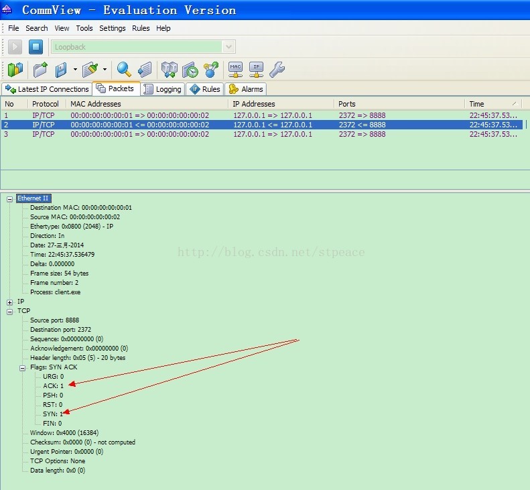Viewport: 530px width, 490px height.
Task: Sort by the Ports column header
Action: pyautogui.click(x=399, y=104)
